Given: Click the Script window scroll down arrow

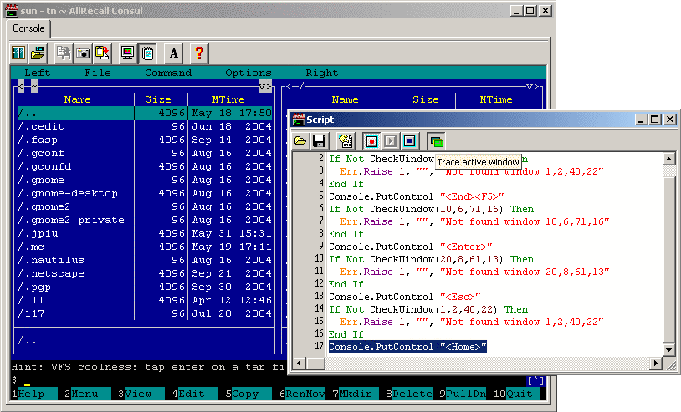Looking at the screenshot, I should (668, 349).
